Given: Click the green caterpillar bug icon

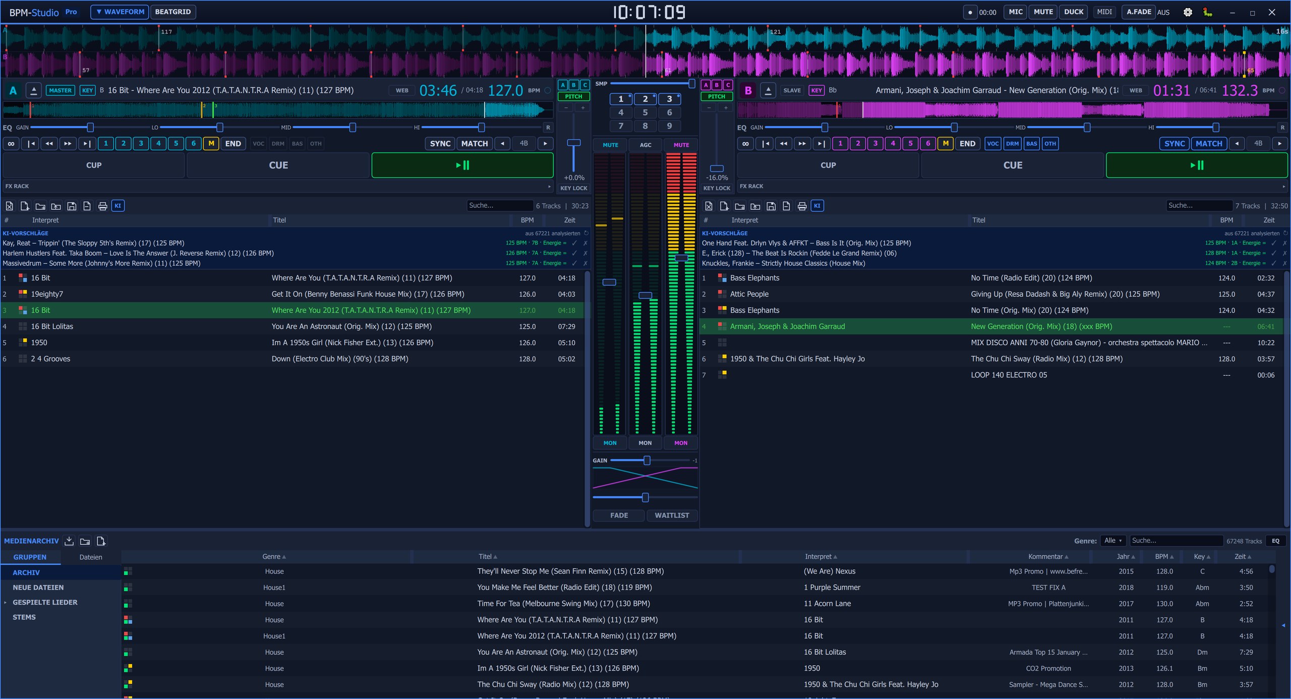Looking at the screenshot, I should pos(1207,12).
